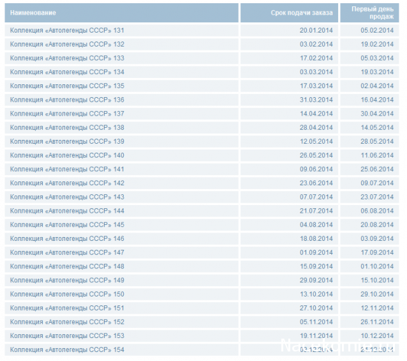
Task: Open Коллекция «Автолегенды СССР» 149 link
Action: [x=67, y=280]
